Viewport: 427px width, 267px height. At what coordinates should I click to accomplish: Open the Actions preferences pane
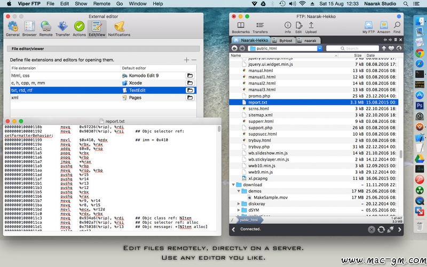point(79,29)
